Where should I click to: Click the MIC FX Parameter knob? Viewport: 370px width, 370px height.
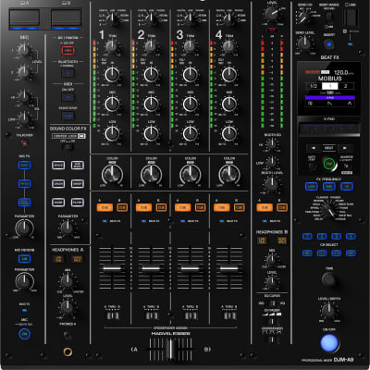point(24,228)
